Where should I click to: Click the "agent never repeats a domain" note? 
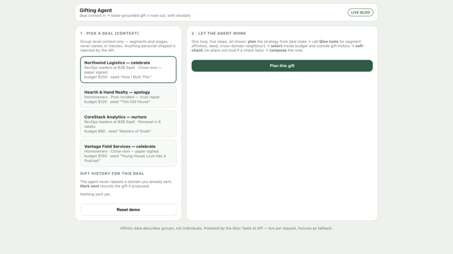pos(126,184)
